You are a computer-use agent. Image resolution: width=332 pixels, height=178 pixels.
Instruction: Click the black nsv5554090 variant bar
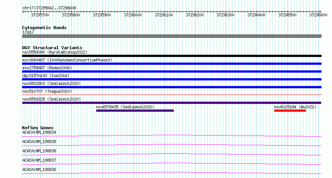click(x=172, y=56)
